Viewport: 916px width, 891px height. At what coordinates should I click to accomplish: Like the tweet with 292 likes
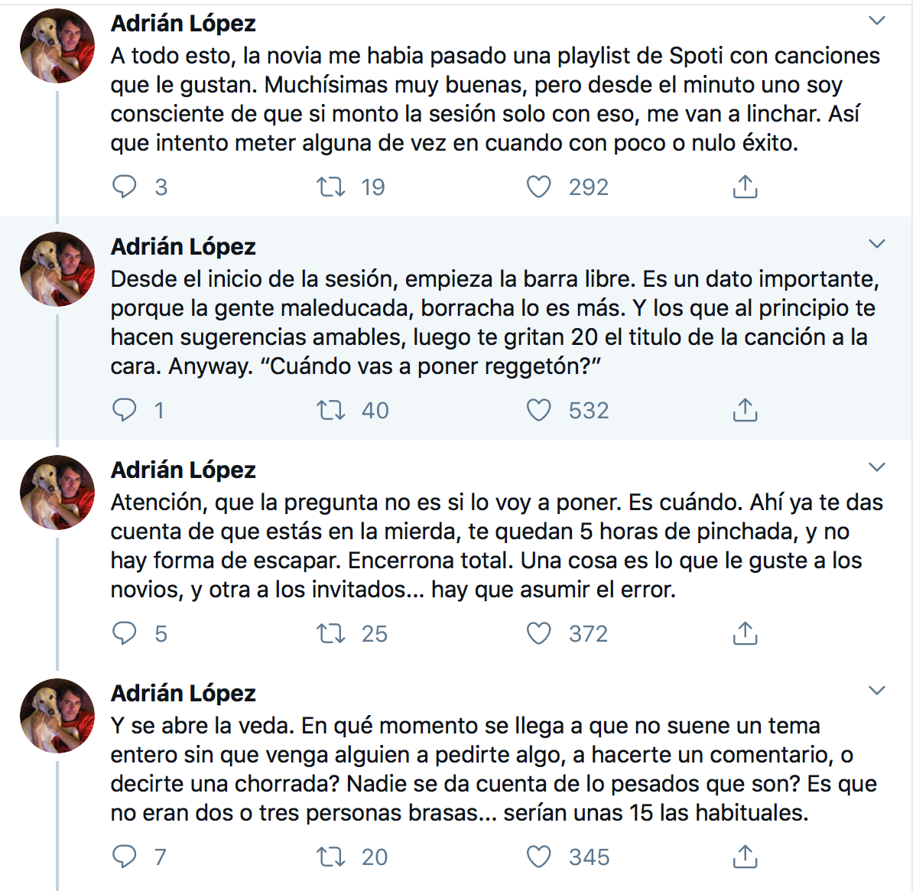pyautogui.click(x=539, y=187)
